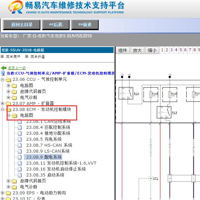The width and height of the screenshot is (200, 200).
Task: Click the platform logo at top left
Action: [16, 7]
